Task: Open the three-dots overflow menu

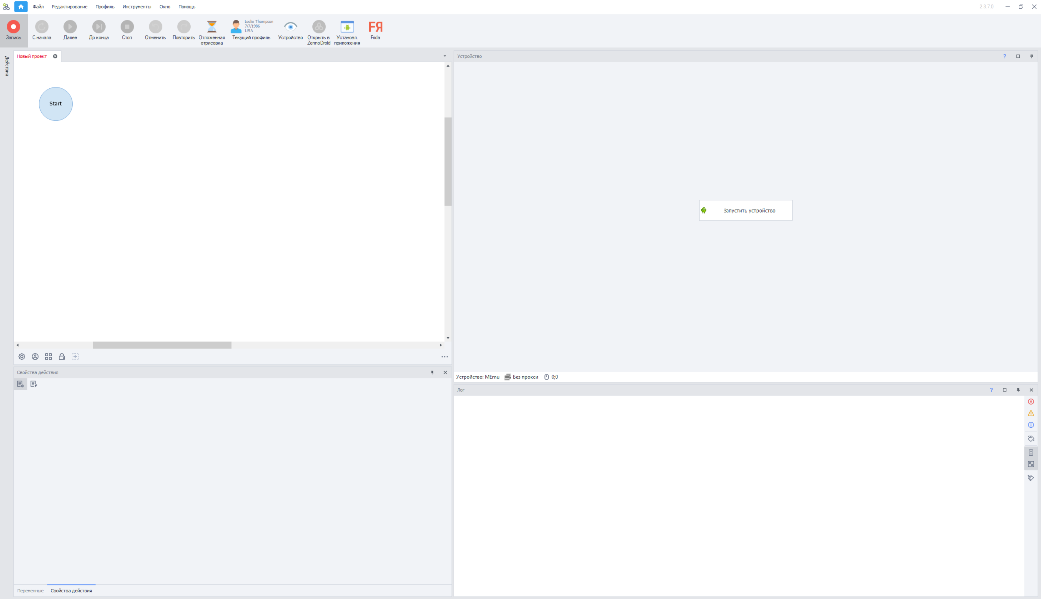Action: tap(445, 357)
